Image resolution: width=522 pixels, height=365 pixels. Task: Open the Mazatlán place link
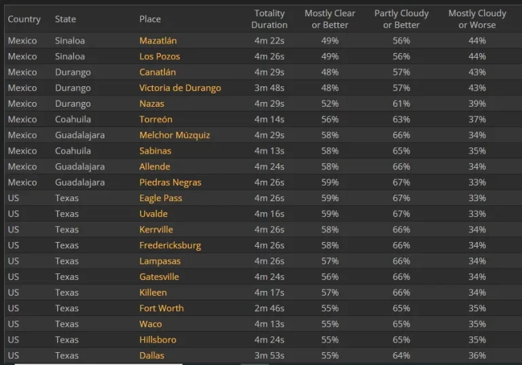tap(158, 41)
